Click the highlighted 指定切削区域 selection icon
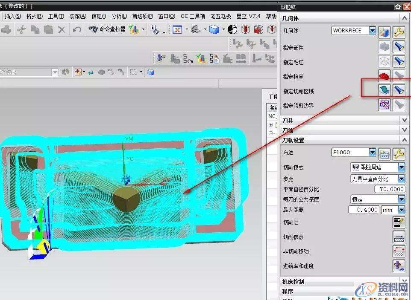The height and width of the screenshot is (300, 411). click(384, 89)
